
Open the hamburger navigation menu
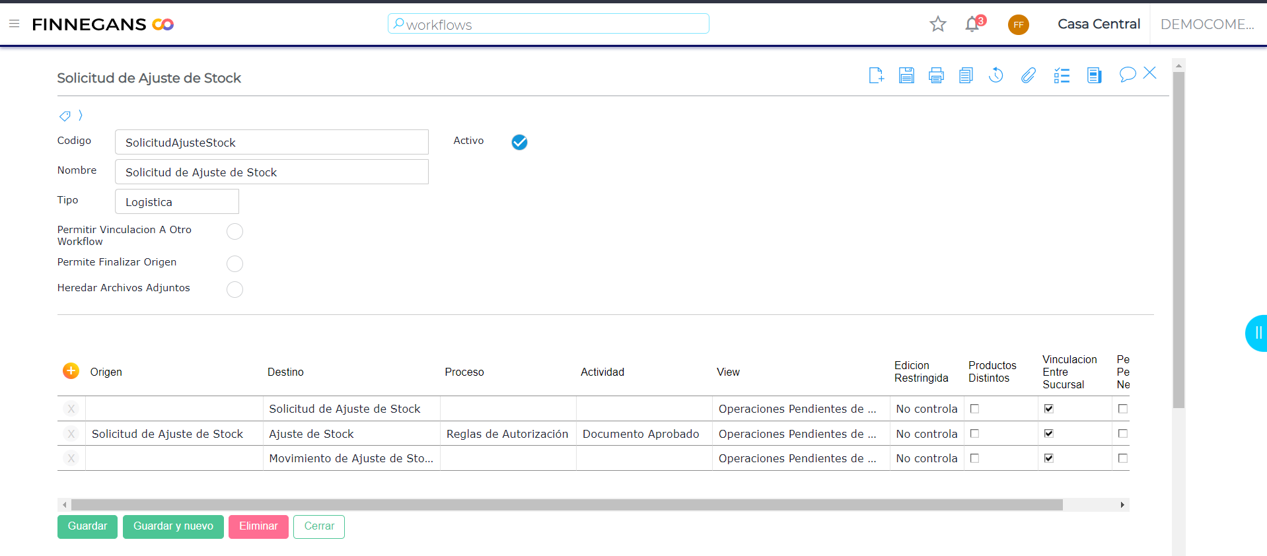point(14,24)
